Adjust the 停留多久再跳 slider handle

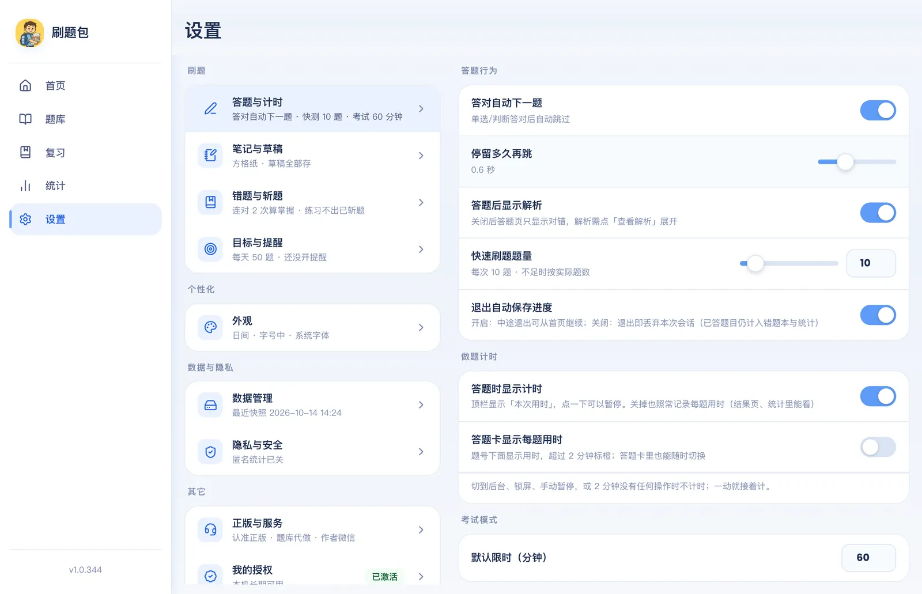[845, 162]
